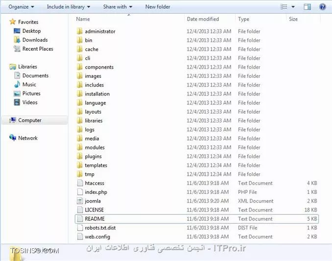The height and width of the screenshot is (261, 332).
Task: Click the Network icon in sidebar
Action: (x=13, y=138)
